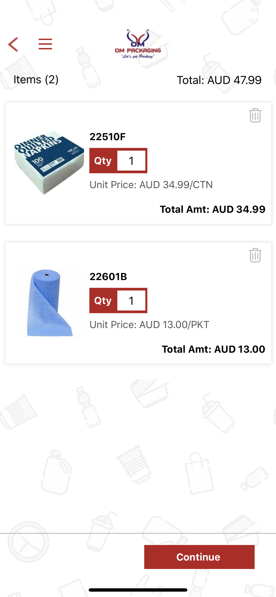
Task: Tap the OM Packaging logo
Action: (x=138, y=44)
